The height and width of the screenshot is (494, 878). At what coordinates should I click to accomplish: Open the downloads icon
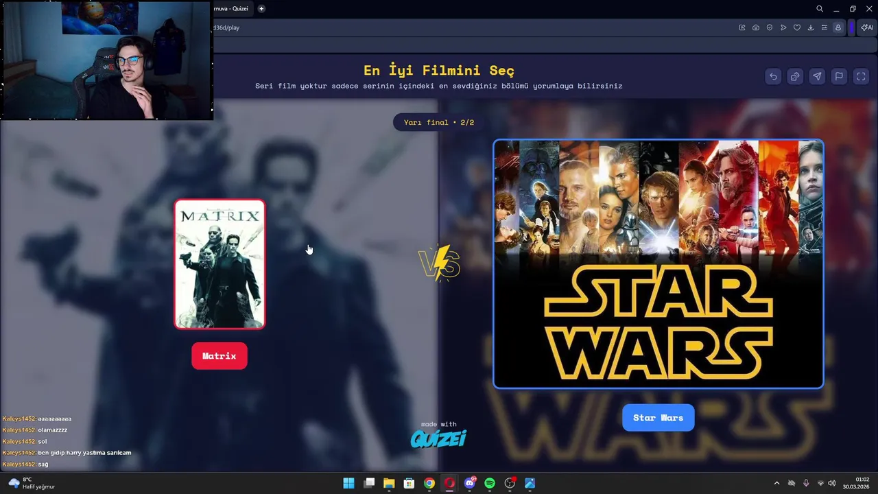pos(811,27)
